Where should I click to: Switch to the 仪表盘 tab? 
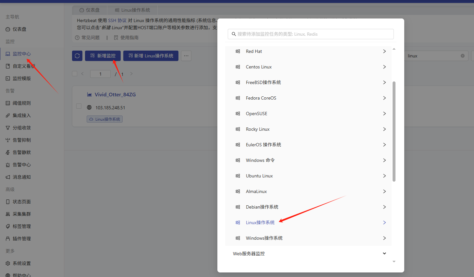90,10
